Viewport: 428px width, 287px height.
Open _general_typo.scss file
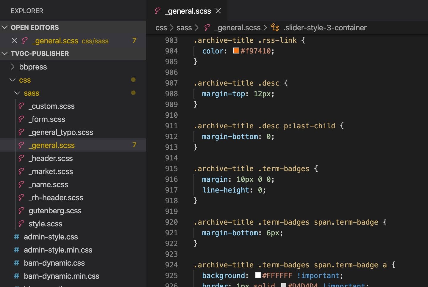click(x=61, y=132)
